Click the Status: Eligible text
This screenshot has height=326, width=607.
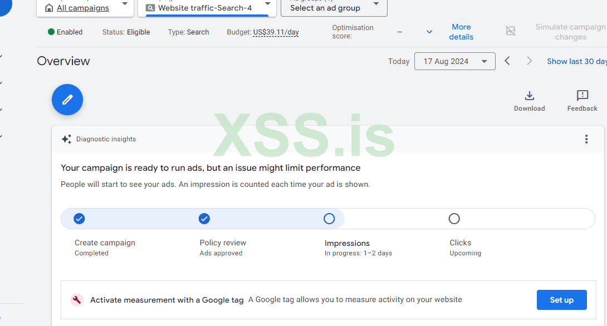[126, 32]
